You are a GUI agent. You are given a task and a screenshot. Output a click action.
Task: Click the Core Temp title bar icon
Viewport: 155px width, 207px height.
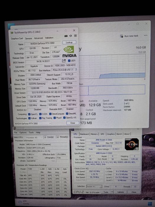coord(14,128)
